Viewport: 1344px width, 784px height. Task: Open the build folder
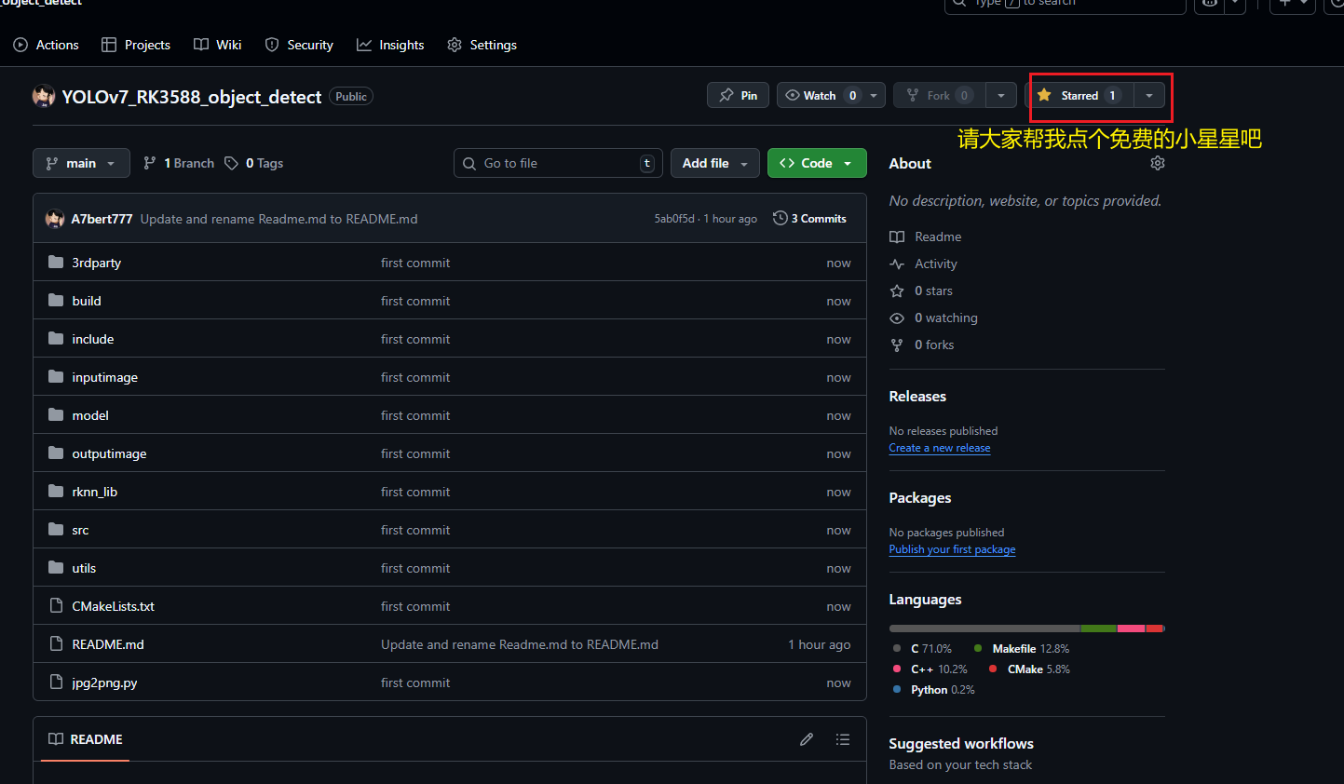[87, 301]
